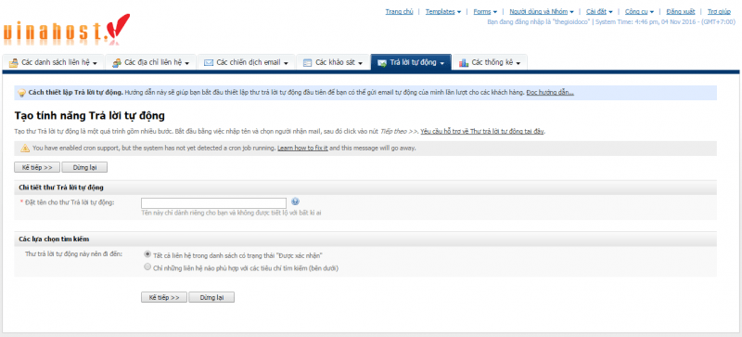Select "Tất cả liên hệ trong danh sách" radio

click(x=147, y=254)
